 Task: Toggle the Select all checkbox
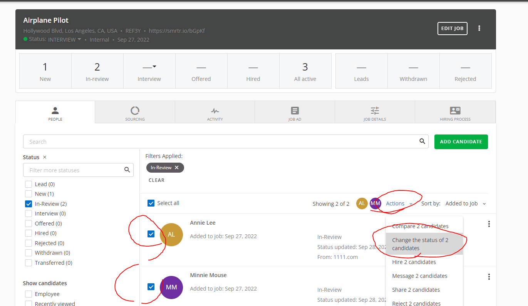click(x=151, y=203)
